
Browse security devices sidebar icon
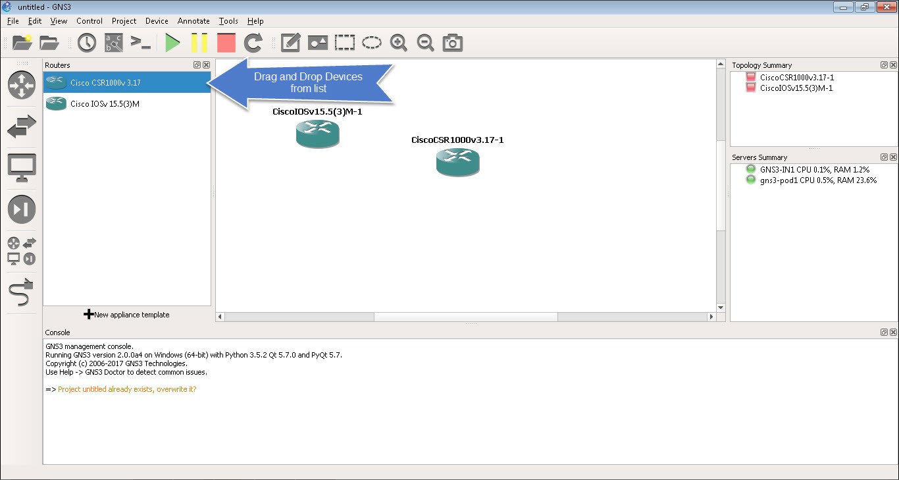[x=22, y=209]
